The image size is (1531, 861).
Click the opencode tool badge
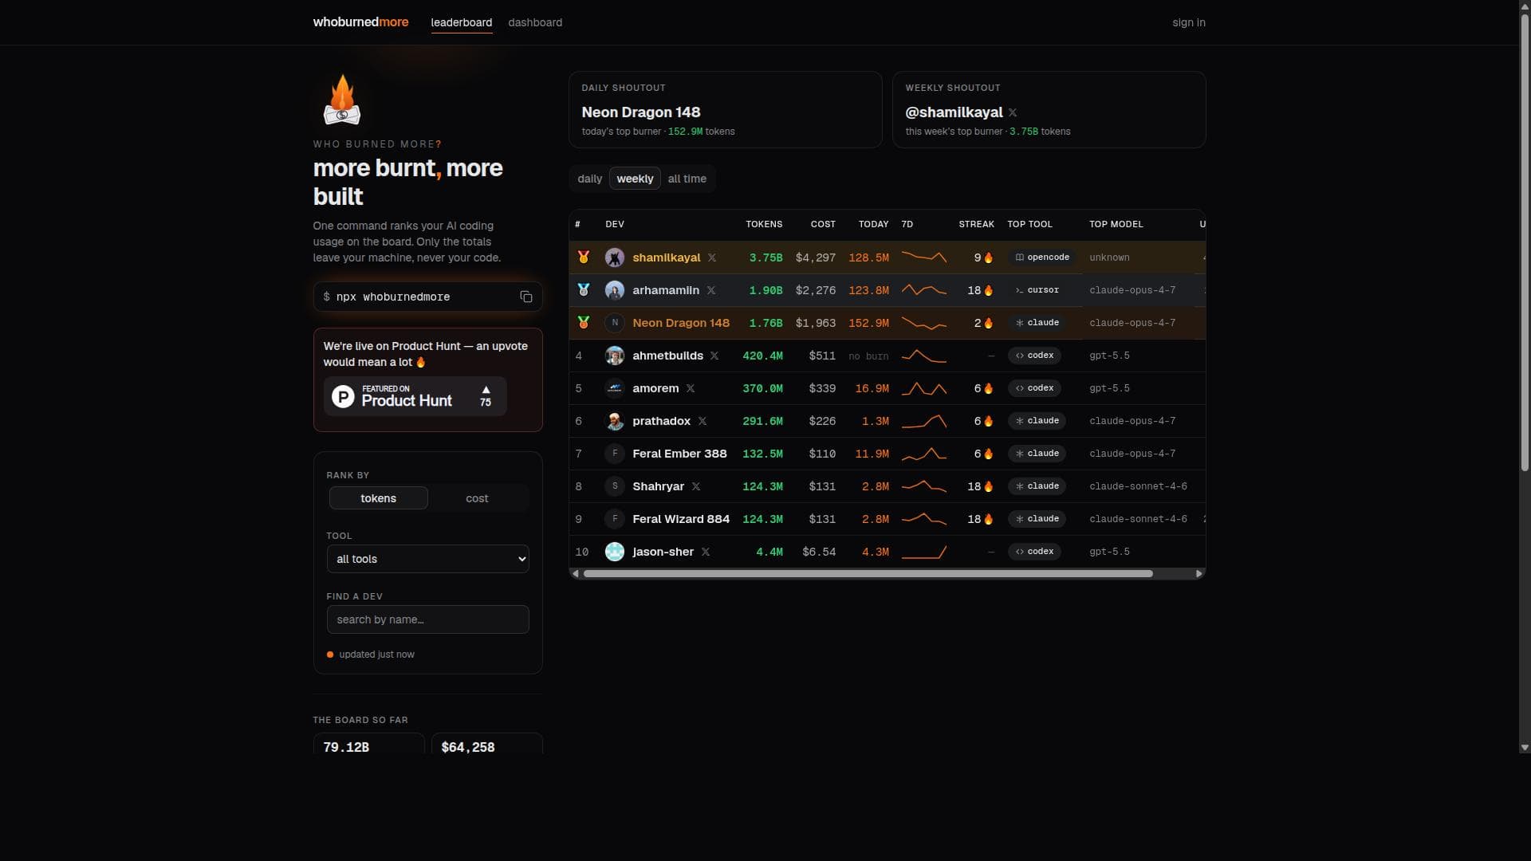pos(1041,258)
